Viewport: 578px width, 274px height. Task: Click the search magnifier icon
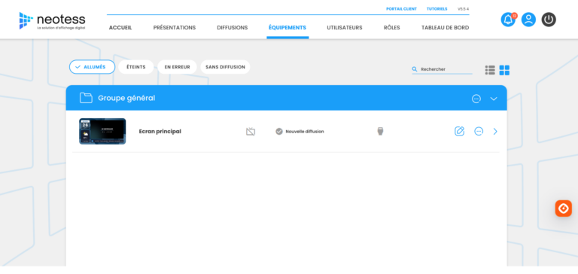point(415,69)
